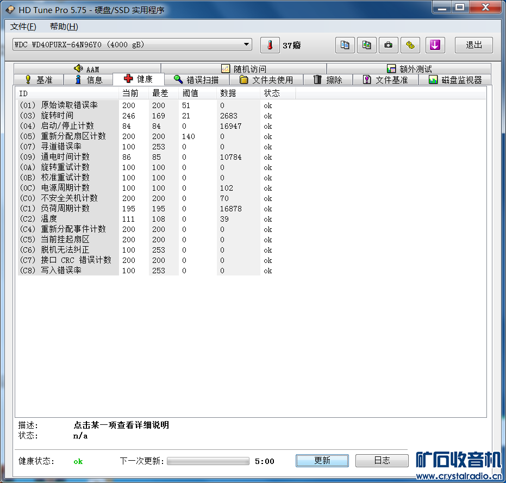Screen dimensions: 506x483
Task: Open the 信息 info tab
Action: 89,80
